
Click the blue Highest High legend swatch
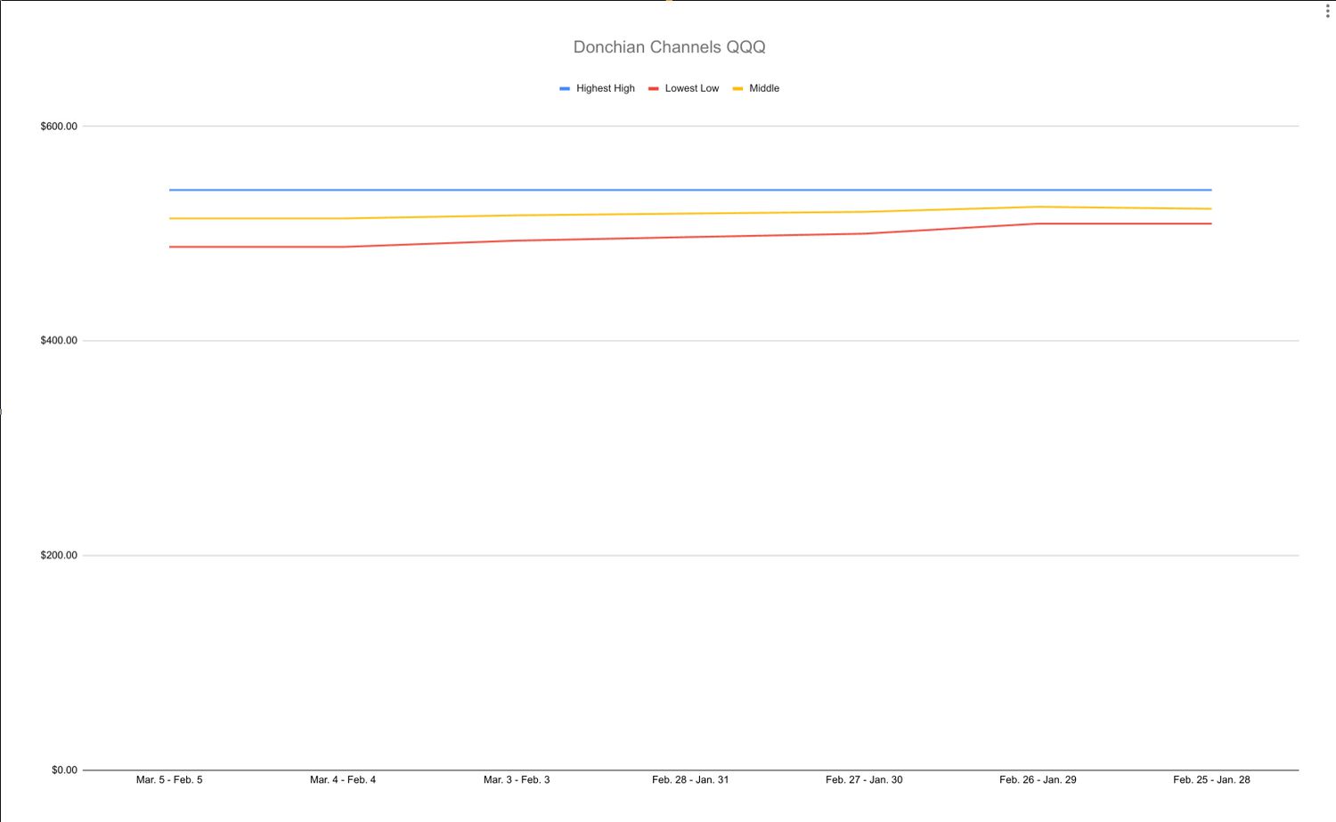(x=565, y=89)
